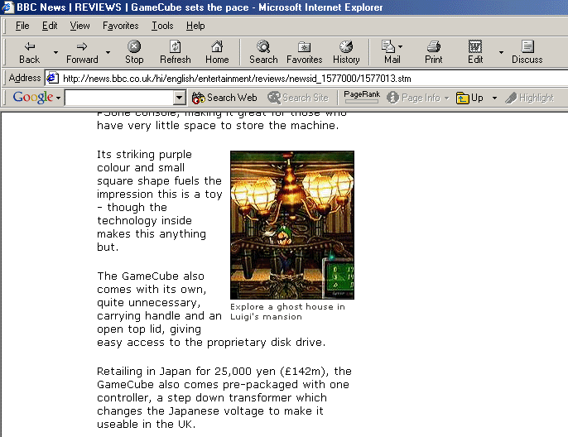Click the Up folder button
This screenshot has width=568, height=437.
point(469,98)
